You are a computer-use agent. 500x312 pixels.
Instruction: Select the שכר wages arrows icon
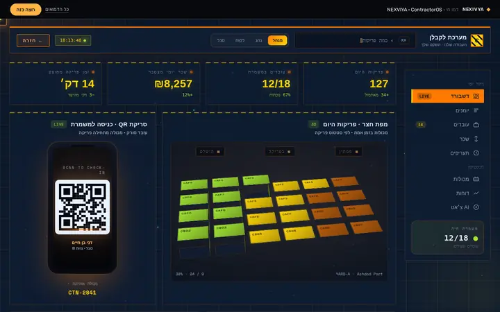(476, 139)
